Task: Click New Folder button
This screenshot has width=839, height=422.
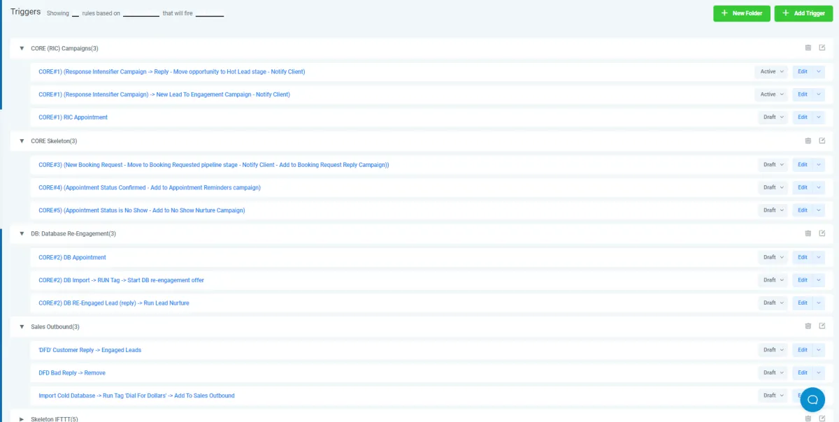Action: click(x=742, y=13)
